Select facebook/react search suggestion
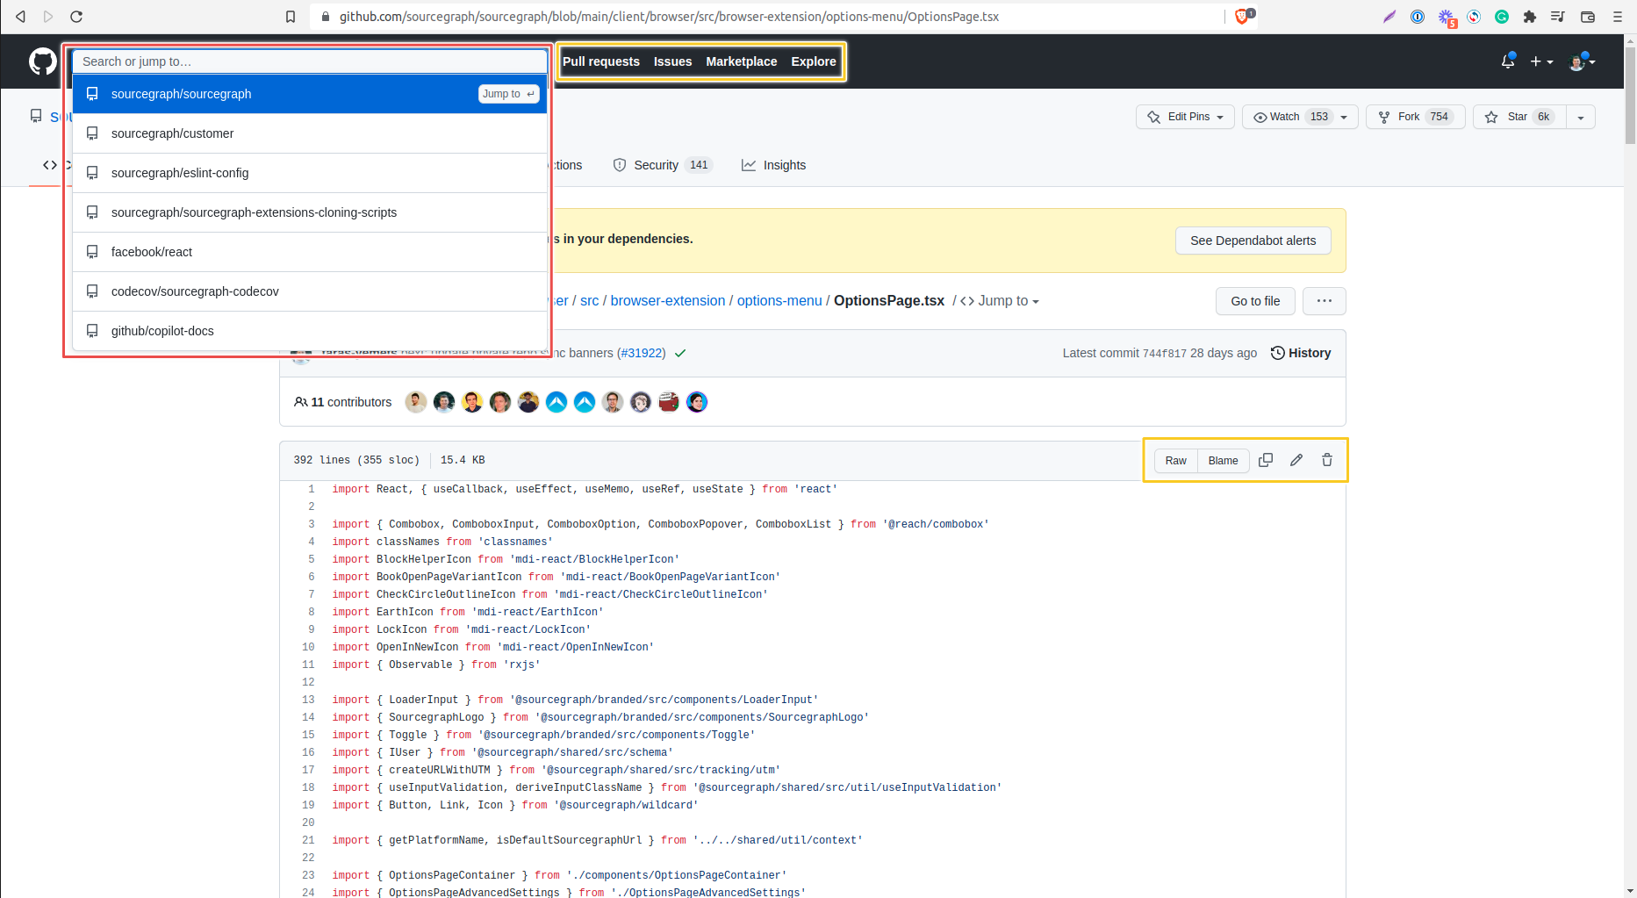Screen dimensions: 1637x898 point(310,252)
